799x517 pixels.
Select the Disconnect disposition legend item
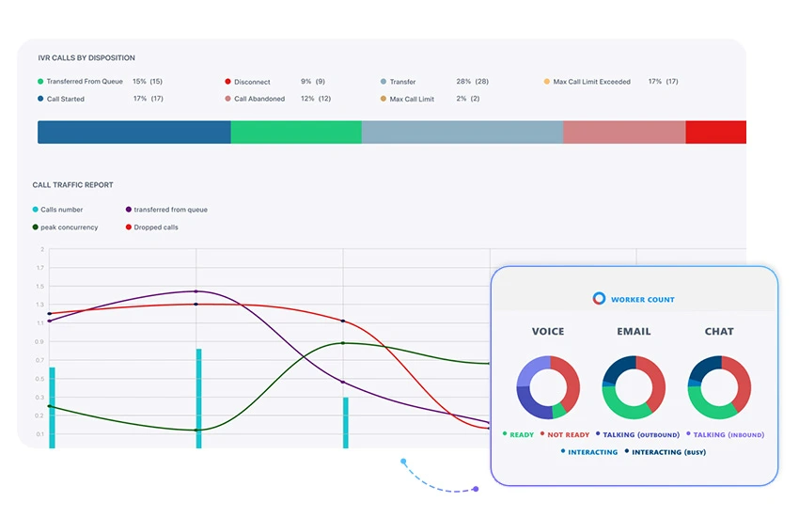point(253,82)
